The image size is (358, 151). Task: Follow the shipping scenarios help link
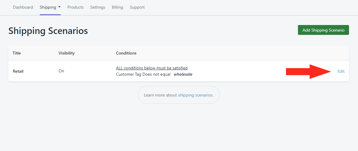tap(195, 95)
